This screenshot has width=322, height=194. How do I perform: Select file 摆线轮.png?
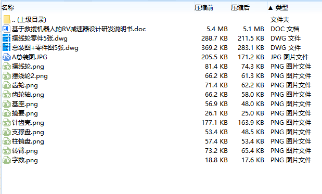click(28, 67)
